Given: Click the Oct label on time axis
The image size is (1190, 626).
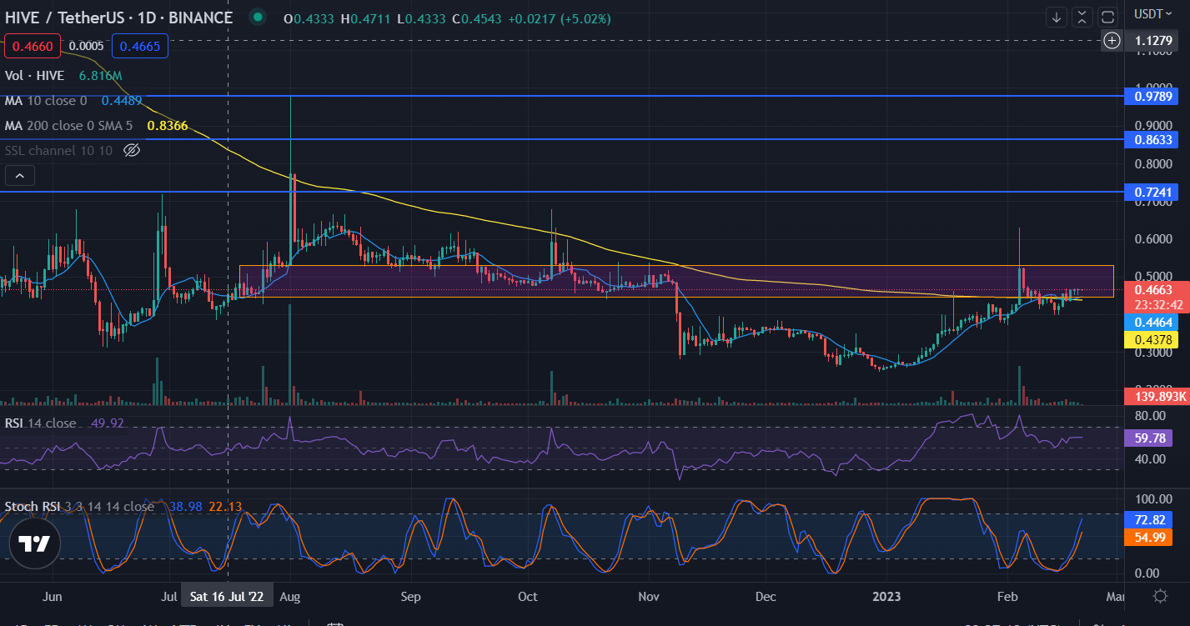Looking at the screenshot, I should click(528, 597).
